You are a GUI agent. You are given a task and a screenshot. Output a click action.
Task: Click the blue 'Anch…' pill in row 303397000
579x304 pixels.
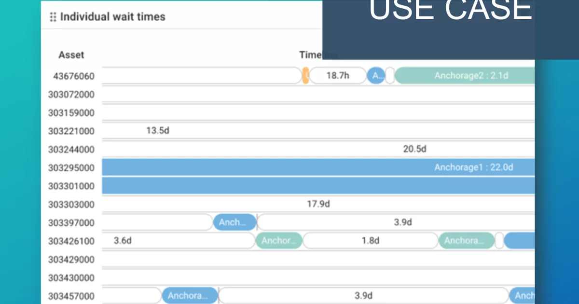point(234,222)
